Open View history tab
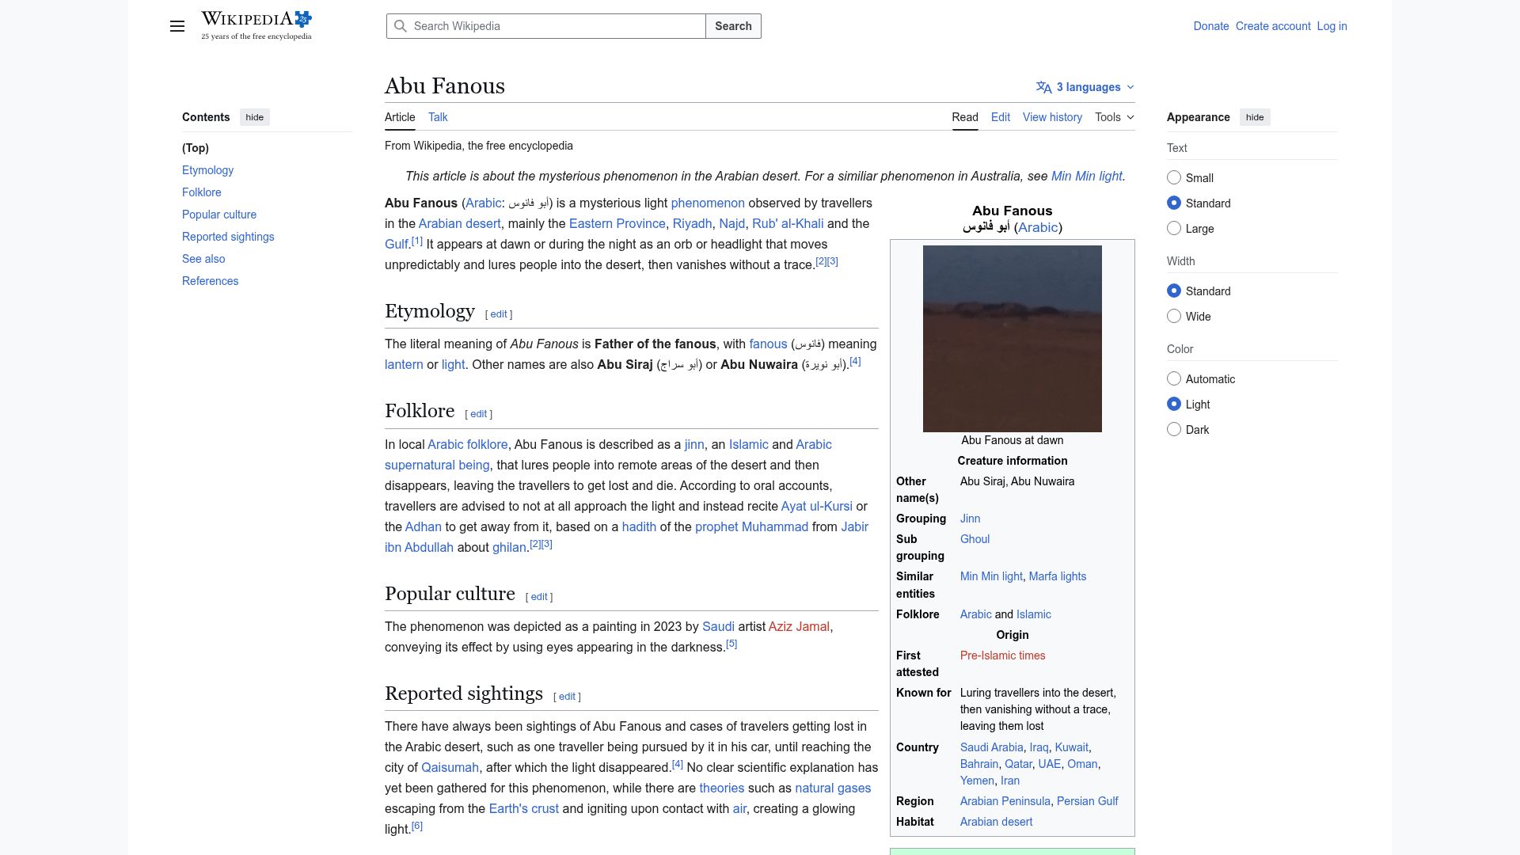 1052,117
